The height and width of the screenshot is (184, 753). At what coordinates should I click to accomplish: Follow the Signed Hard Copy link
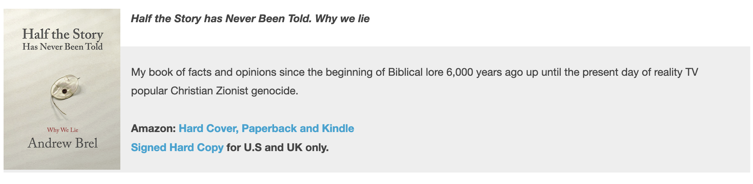[x=177, y=148]
